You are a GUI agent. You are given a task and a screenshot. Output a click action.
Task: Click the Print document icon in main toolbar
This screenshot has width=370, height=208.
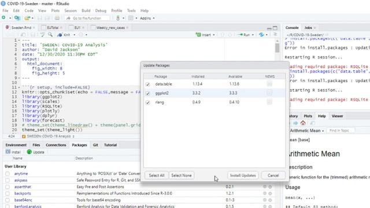57,18
